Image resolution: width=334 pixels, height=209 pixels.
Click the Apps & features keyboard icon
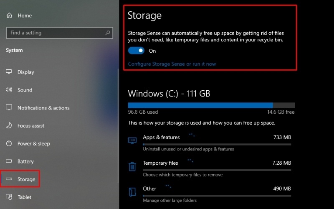pos(132,140)
